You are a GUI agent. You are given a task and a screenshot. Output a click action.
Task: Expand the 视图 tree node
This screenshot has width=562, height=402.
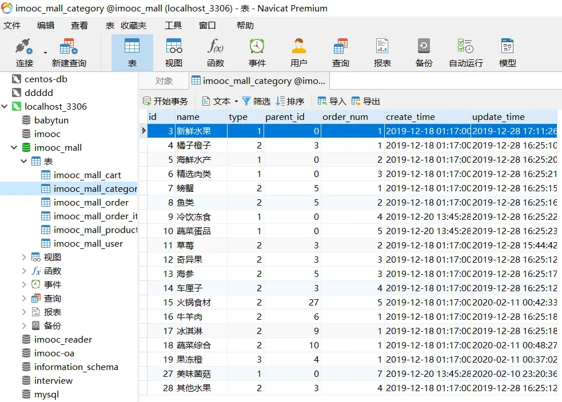(x=24, y=258)
